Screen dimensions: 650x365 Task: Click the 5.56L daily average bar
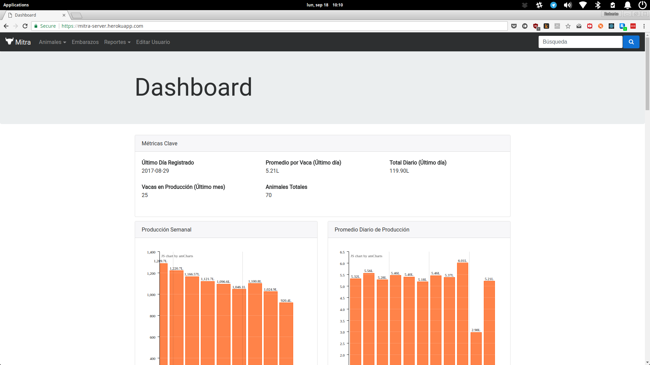tap(369, 319)
